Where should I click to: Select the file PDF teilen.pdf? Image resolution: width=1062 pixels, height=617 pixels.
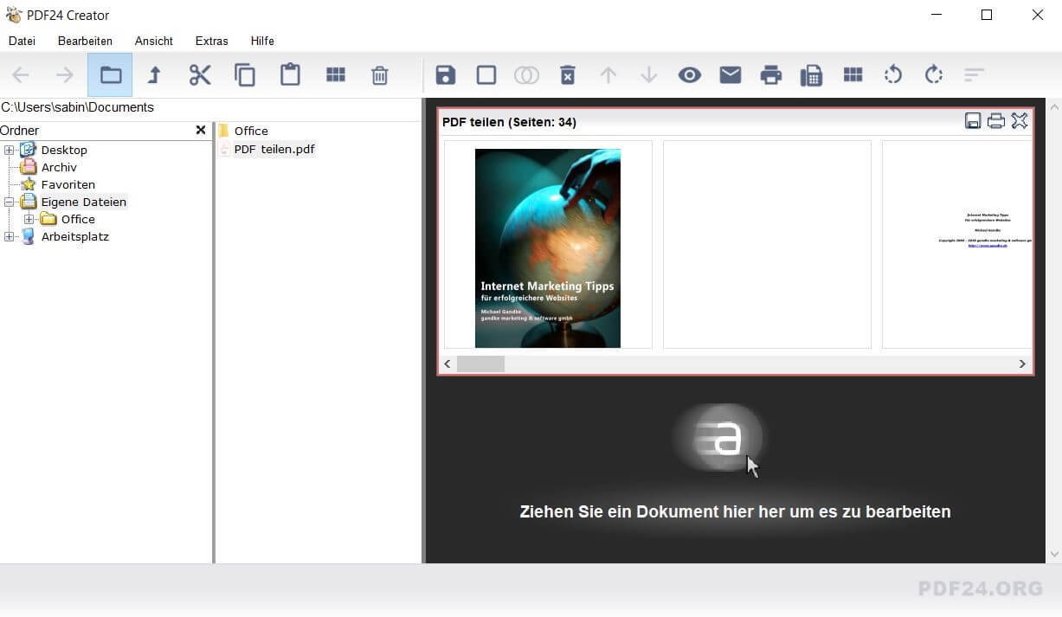point(274,149)
